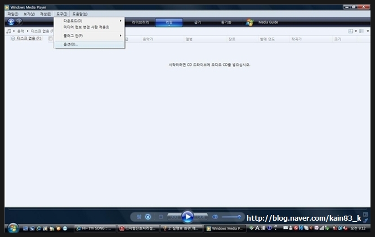Screen dimensions: 375x237
Task: Adjust the volume slider
Action: [x=231, y=217]
